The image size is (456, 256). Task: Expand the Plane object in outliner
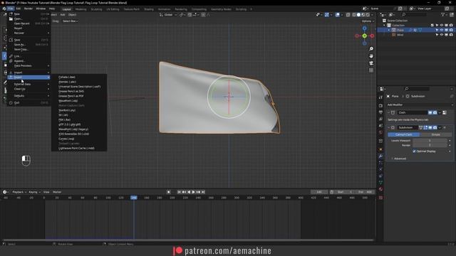(389, 30)
